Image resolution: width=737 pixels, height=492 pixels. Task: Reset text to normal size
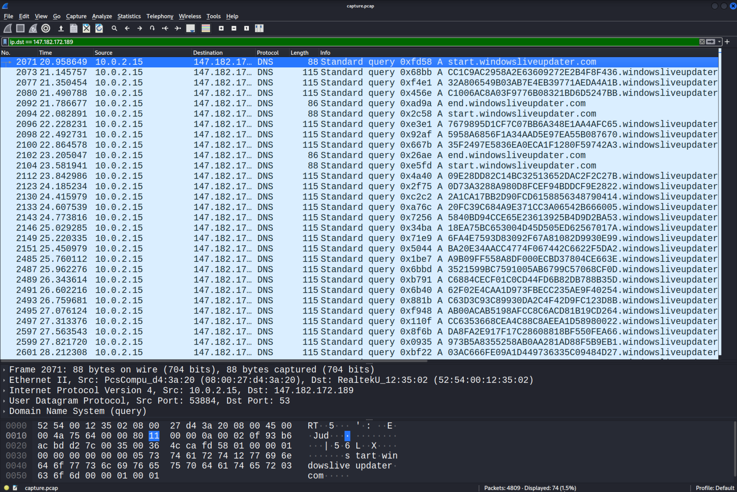click(x=246, y=28)
